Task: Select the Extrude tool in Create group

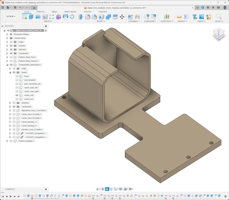Action: tap(31, 17)
